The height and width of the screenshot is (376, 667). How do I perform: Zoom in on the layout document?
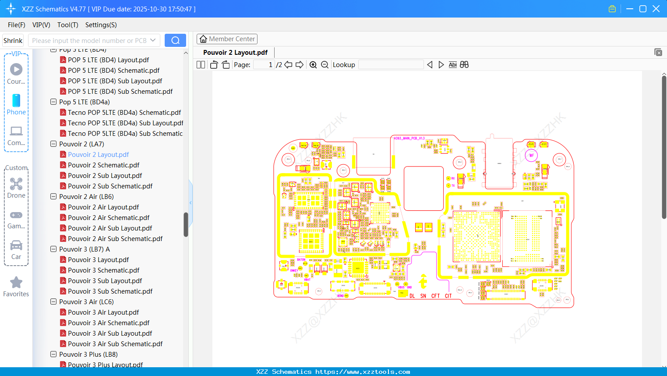(x=313, y=64)
